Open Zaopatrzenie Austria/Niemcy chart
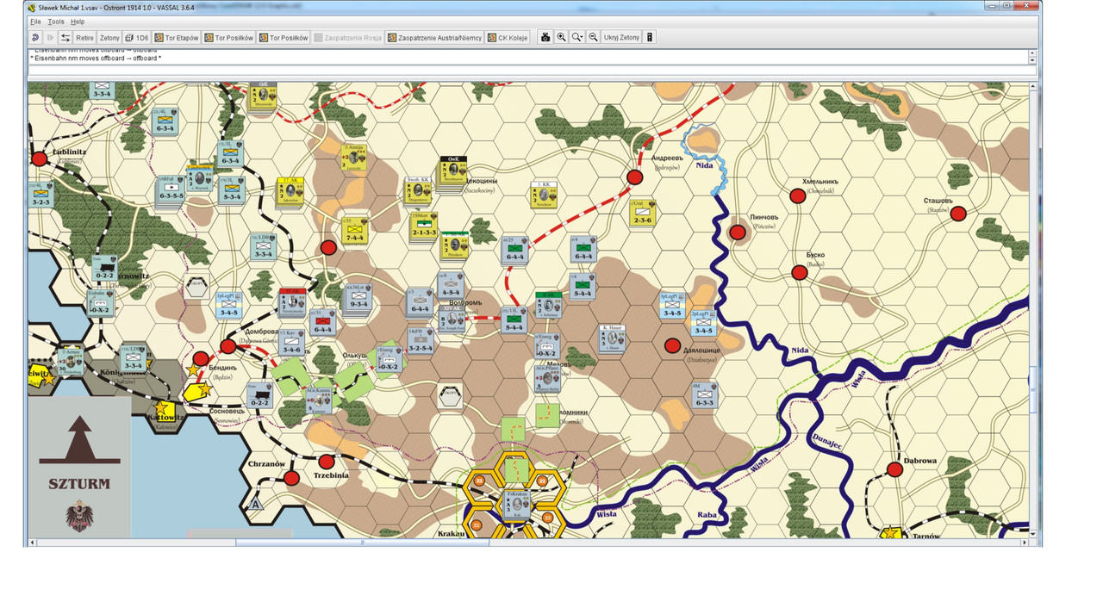 (434, 37)
